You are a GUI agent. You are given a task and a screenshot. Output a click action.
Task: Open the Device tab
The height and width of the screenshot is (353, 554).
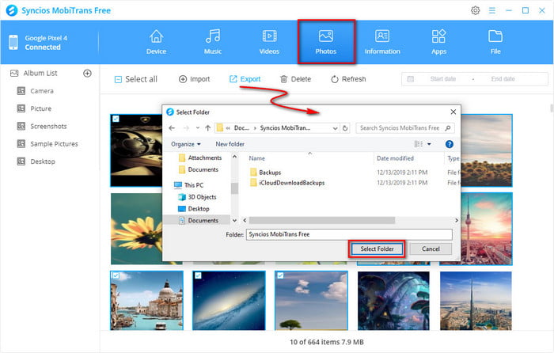(156, 42)
